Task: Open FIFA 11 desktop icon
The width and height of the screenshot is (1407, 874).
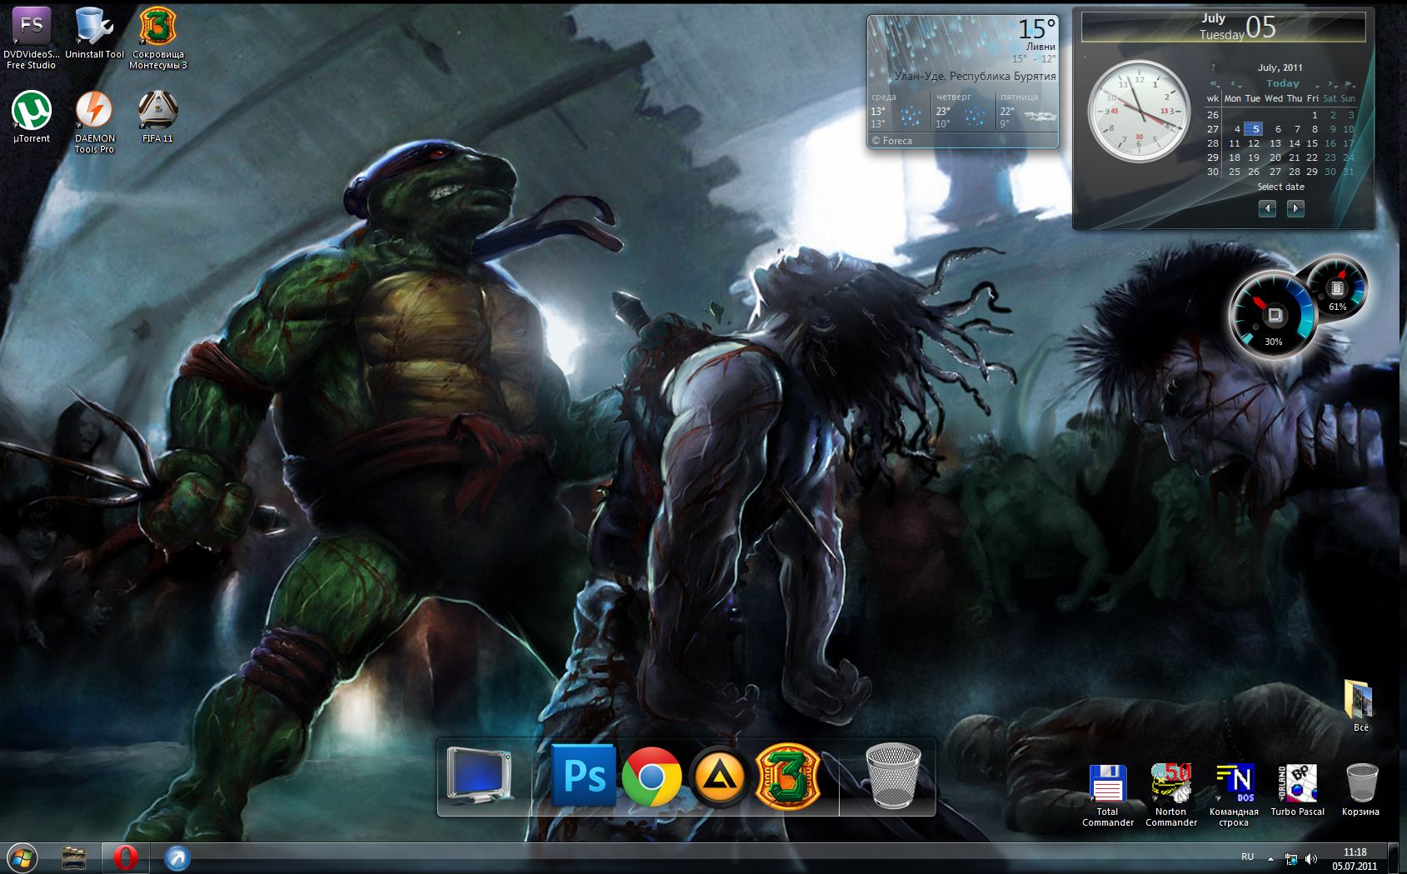Action: pyautogui.click(x=157, y=112)
